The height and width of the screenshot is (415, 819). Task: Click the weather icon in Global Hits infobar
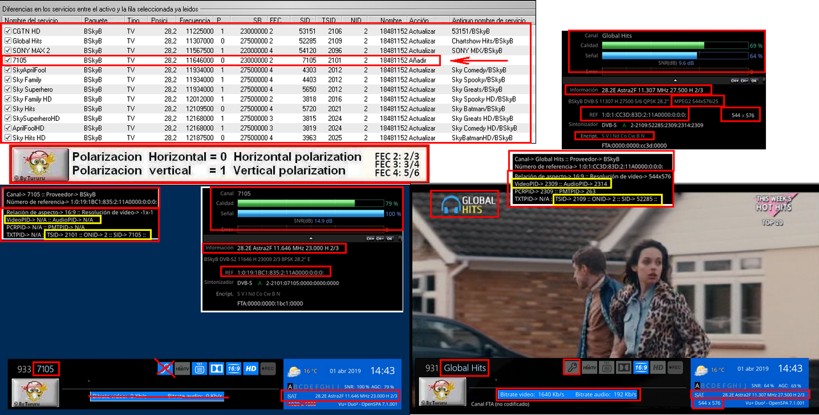point(702,370)
